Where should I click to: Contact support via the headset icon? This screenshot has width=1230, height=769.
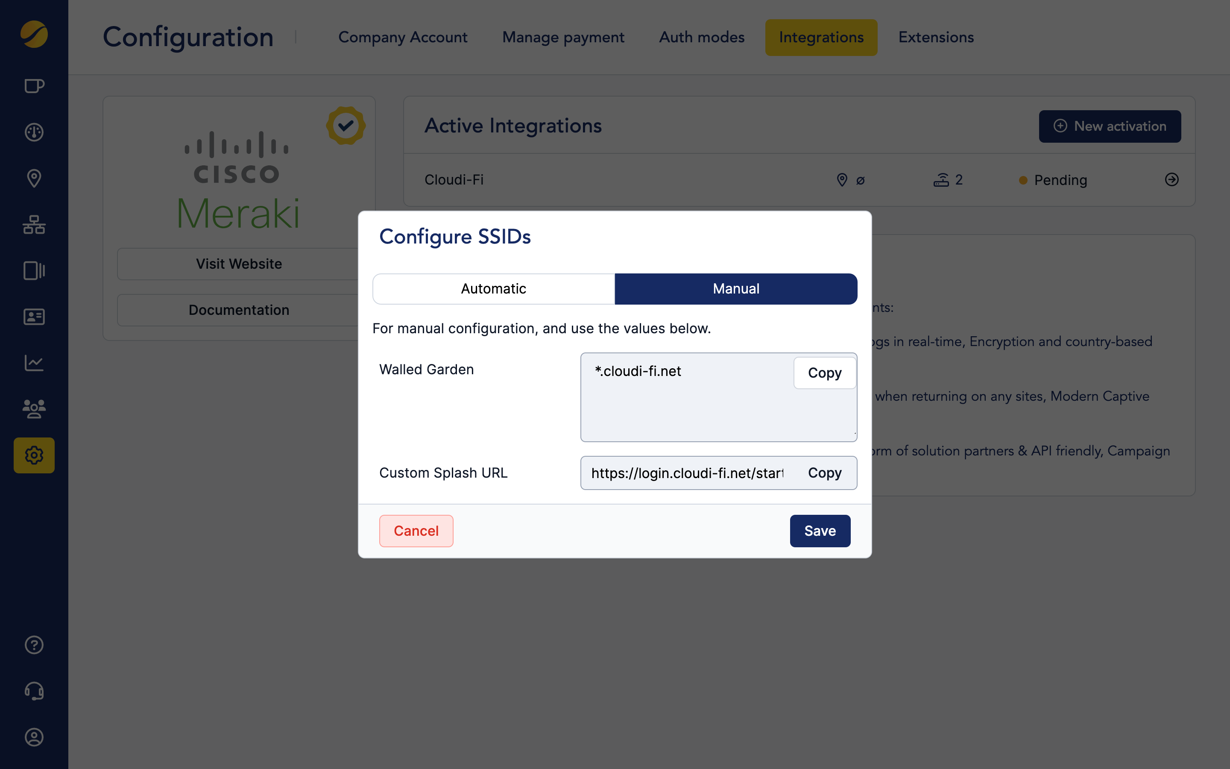(34, 691)
